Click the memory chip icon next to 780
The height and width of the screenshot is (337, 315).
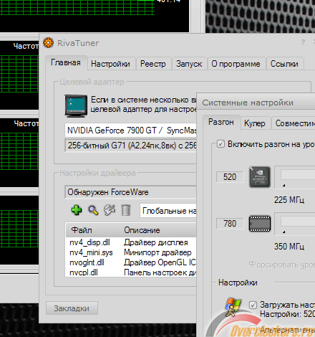[x=260, y=224]
